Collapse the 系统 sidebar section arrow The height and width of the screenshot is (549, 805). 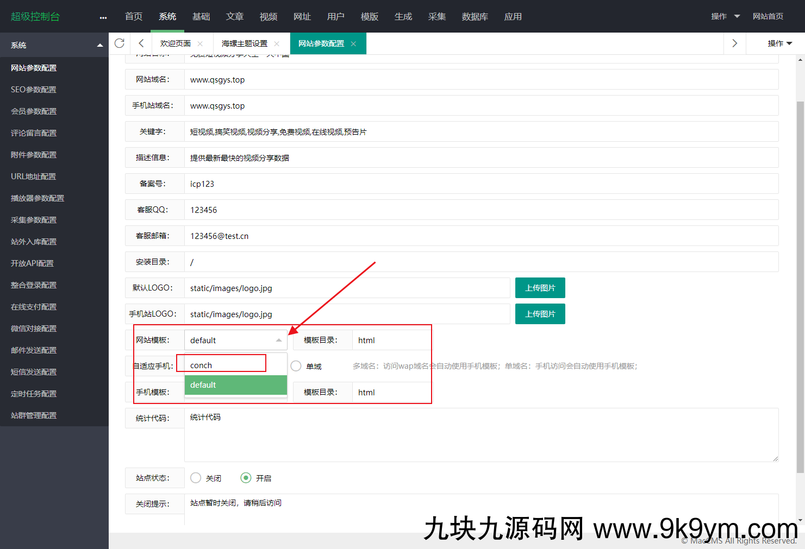[x=100, y=45]
